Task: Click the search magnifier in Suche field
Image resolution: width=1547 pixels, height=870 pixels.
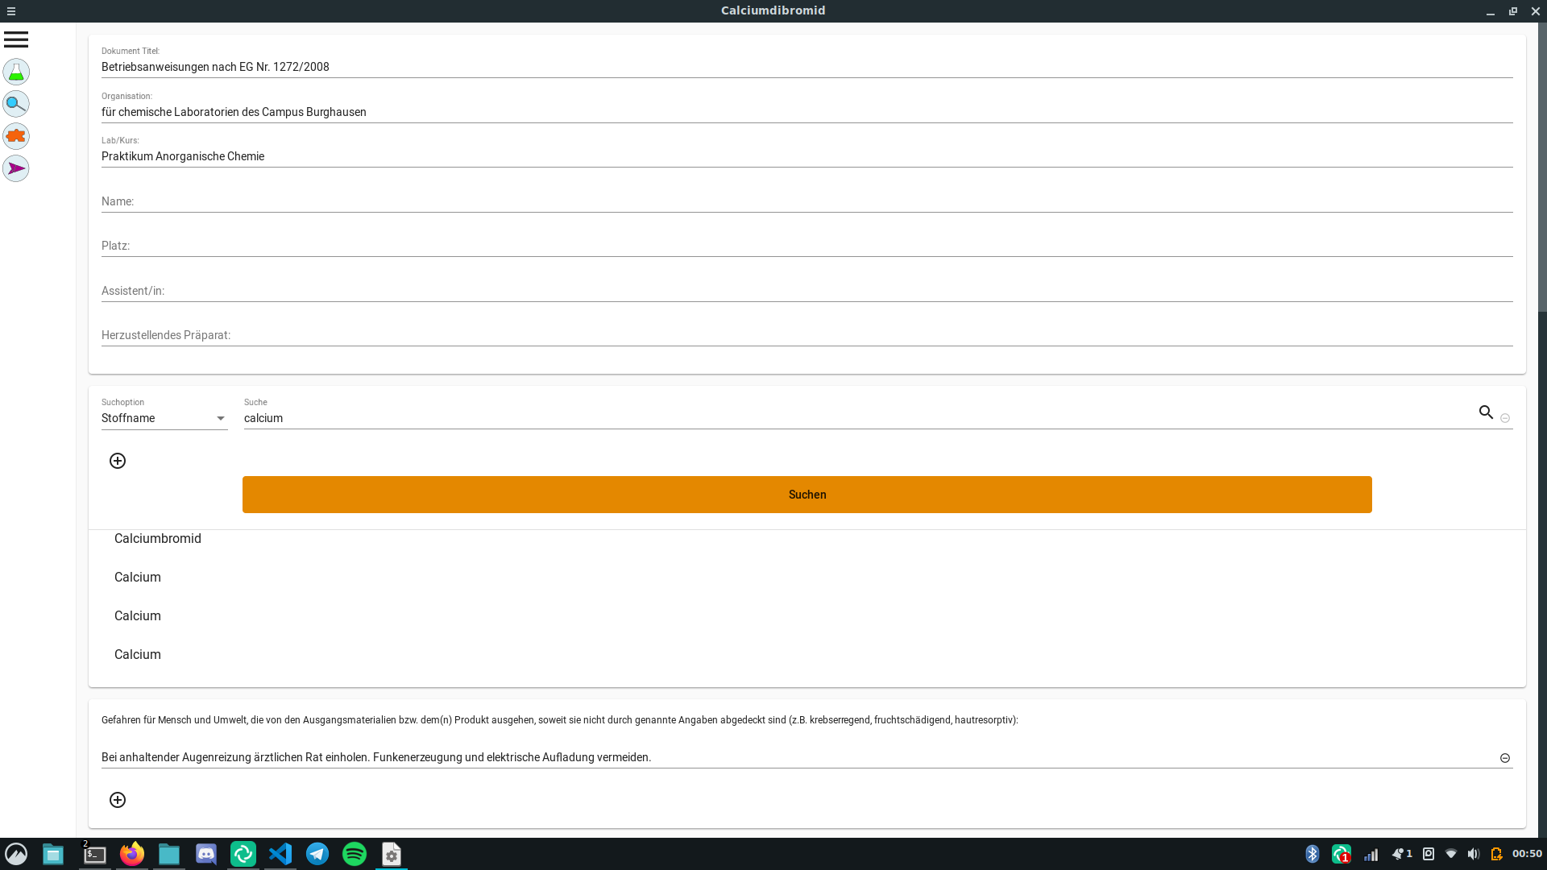Action: pos(1486,412)
